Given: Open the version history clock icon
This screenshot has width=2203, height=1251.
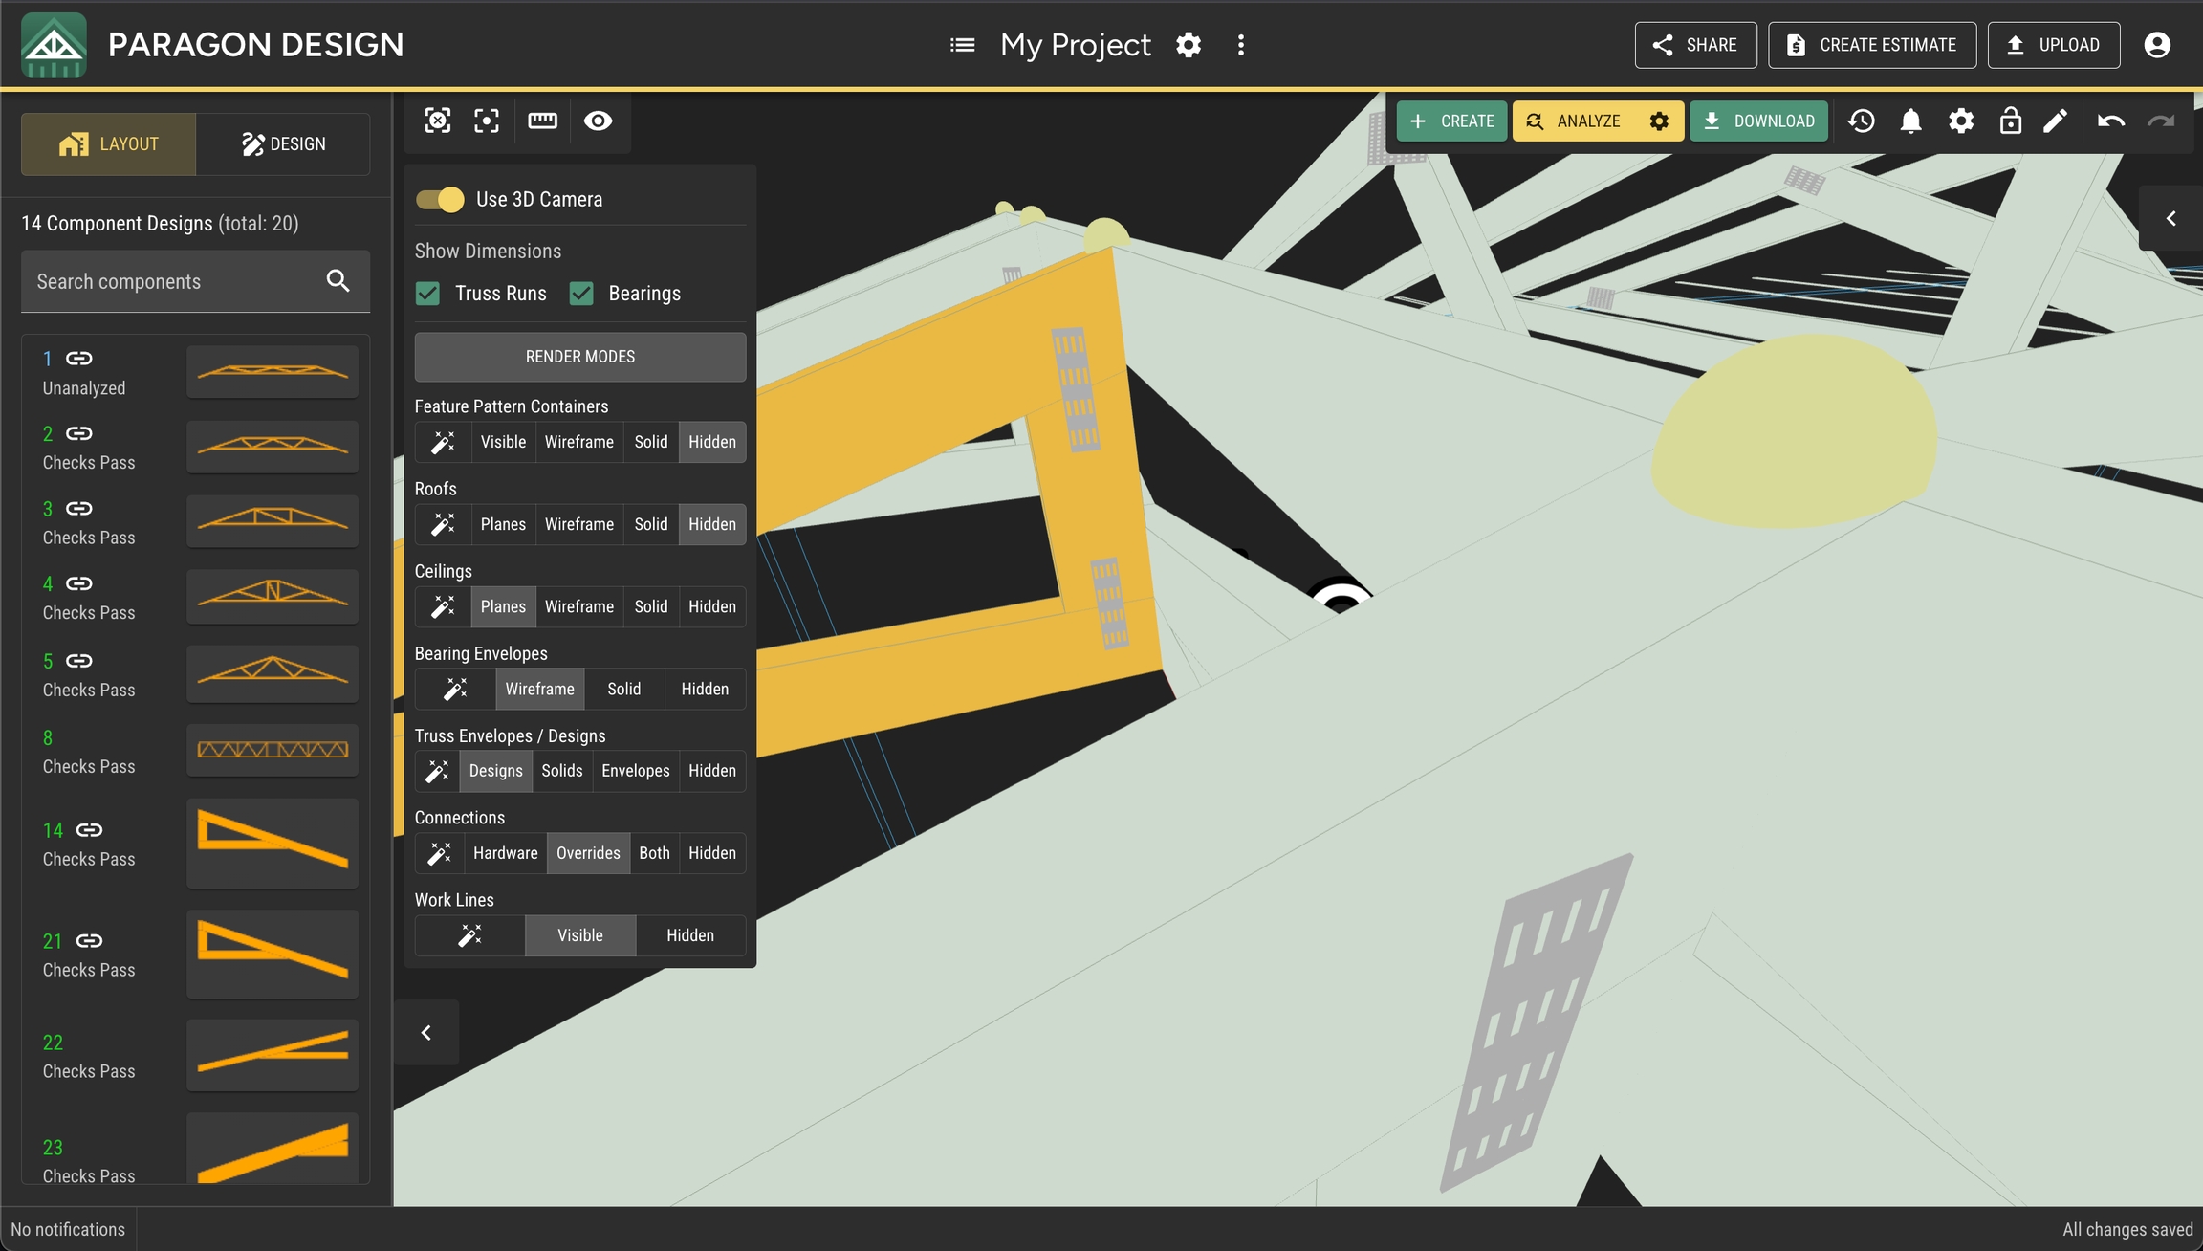Looking at the screenshot, I should tap(1861, 121).
